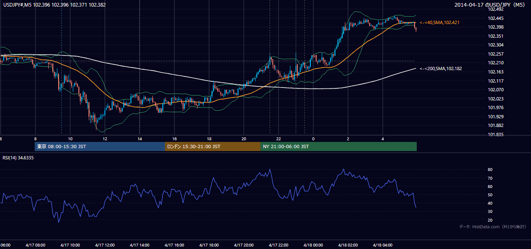Click hour tick 22 under price chart
This screenshot has width=531, height=249.
coord(278,139)
